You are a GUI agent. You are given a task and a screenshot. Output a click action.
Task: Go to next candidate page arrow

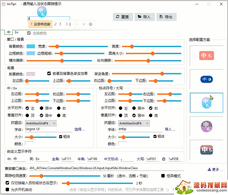(x=84, y=24)
